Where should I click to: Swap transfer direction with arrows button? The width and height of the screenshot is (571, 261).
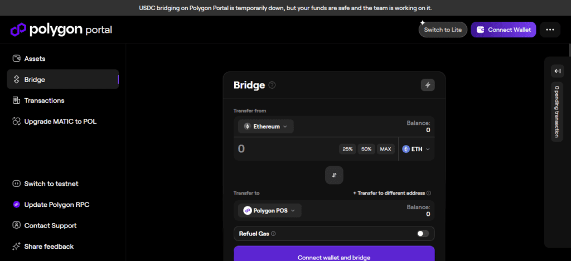(334, 175)
